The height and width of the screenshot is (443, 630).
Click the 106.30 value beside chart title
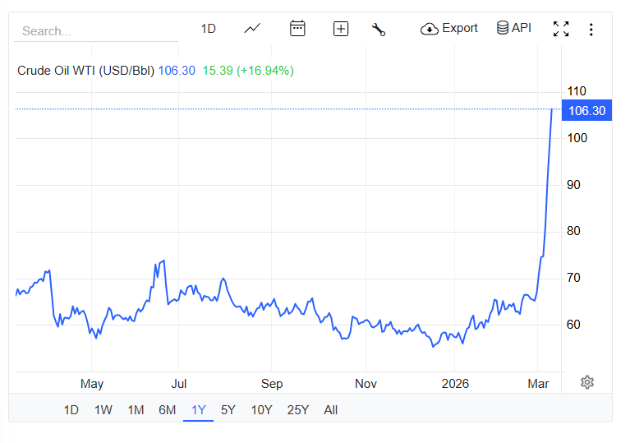[177, 71]
